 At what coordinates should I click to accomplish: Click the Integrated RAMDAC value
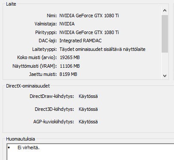coord(80,41)
